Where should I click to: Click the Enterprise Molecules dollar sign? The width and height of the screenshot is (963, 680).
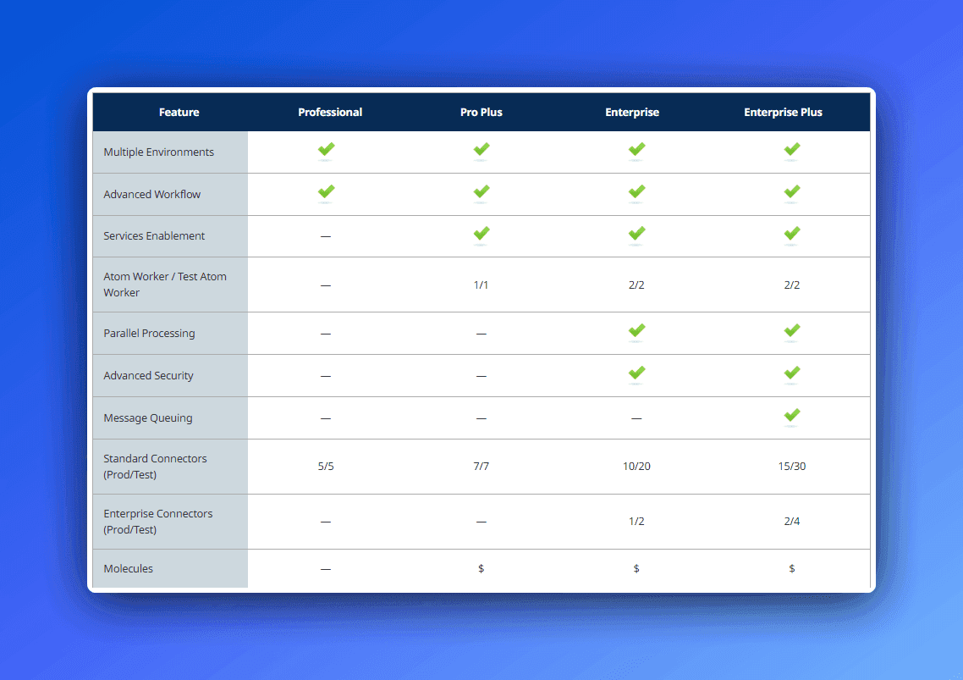[636, 569]
